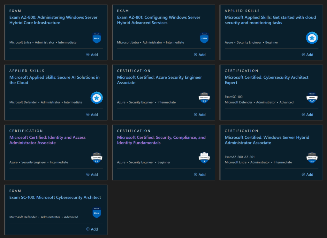Image resolution: width=327 pixels, height=238 pixels.
Task: Add Secure AI Solutions applied skill
Action: pos(92,115)
